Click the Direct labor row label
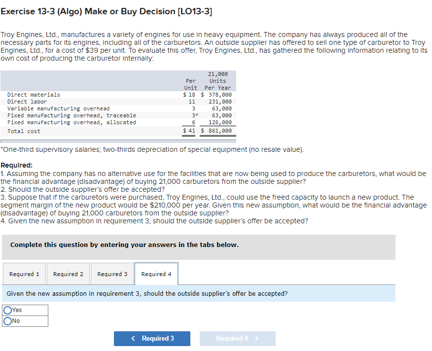The image size is (432, 351). (27, 102)
